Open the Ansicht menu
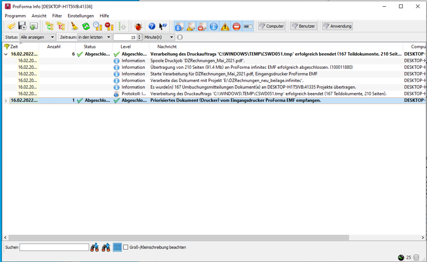427x262 pixels. point(39,16)
